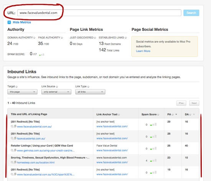Click the Hide Metrics link
211x181 pixels.
click(x=22, y=22)
